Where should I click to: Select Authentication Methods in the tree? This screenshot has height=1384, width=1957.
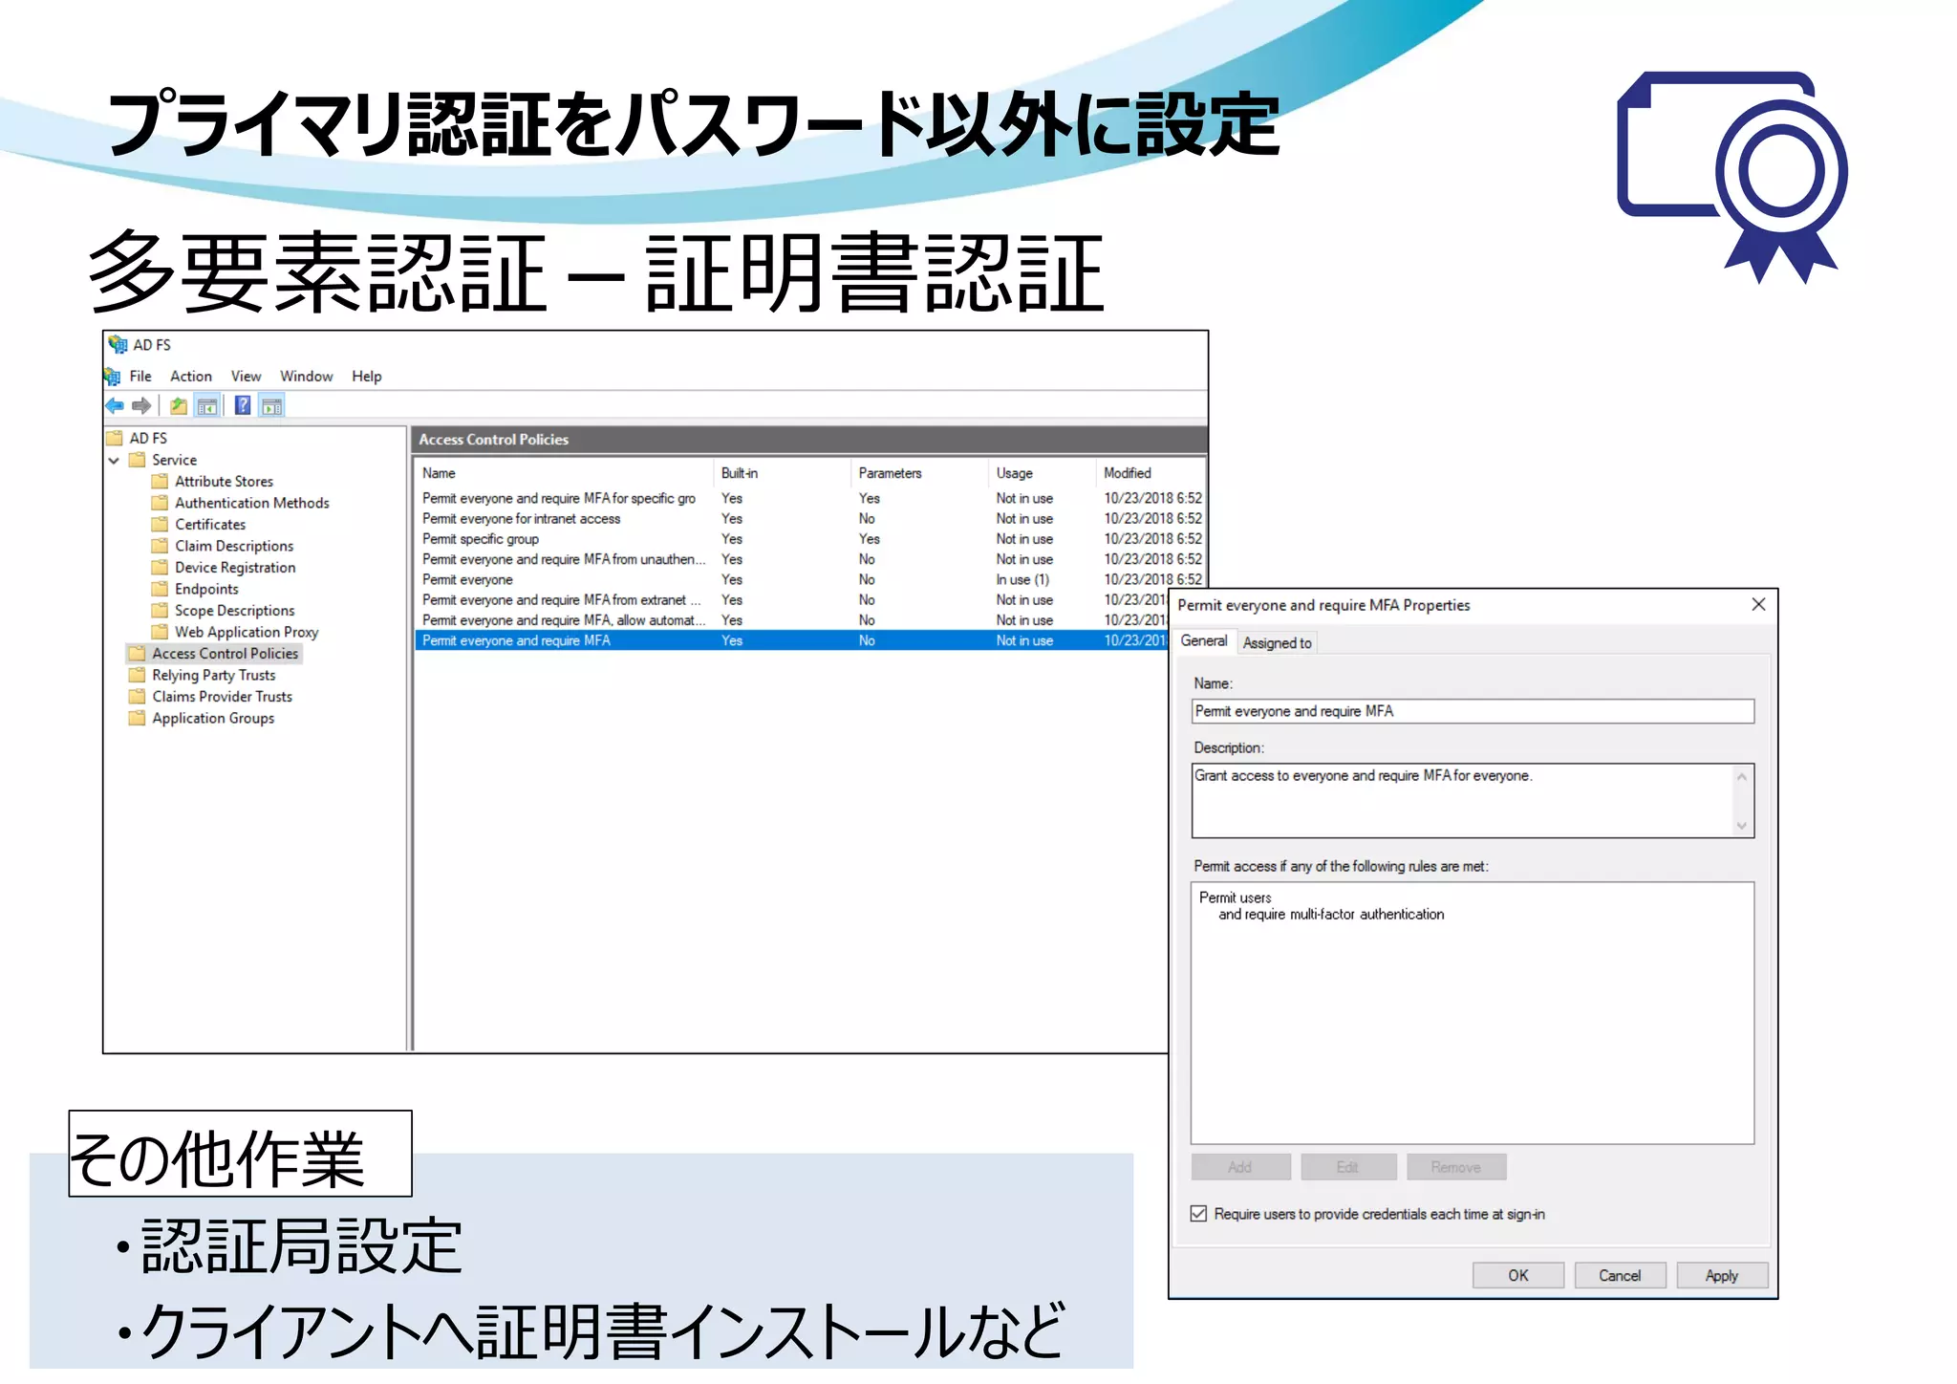click(251, 504)
